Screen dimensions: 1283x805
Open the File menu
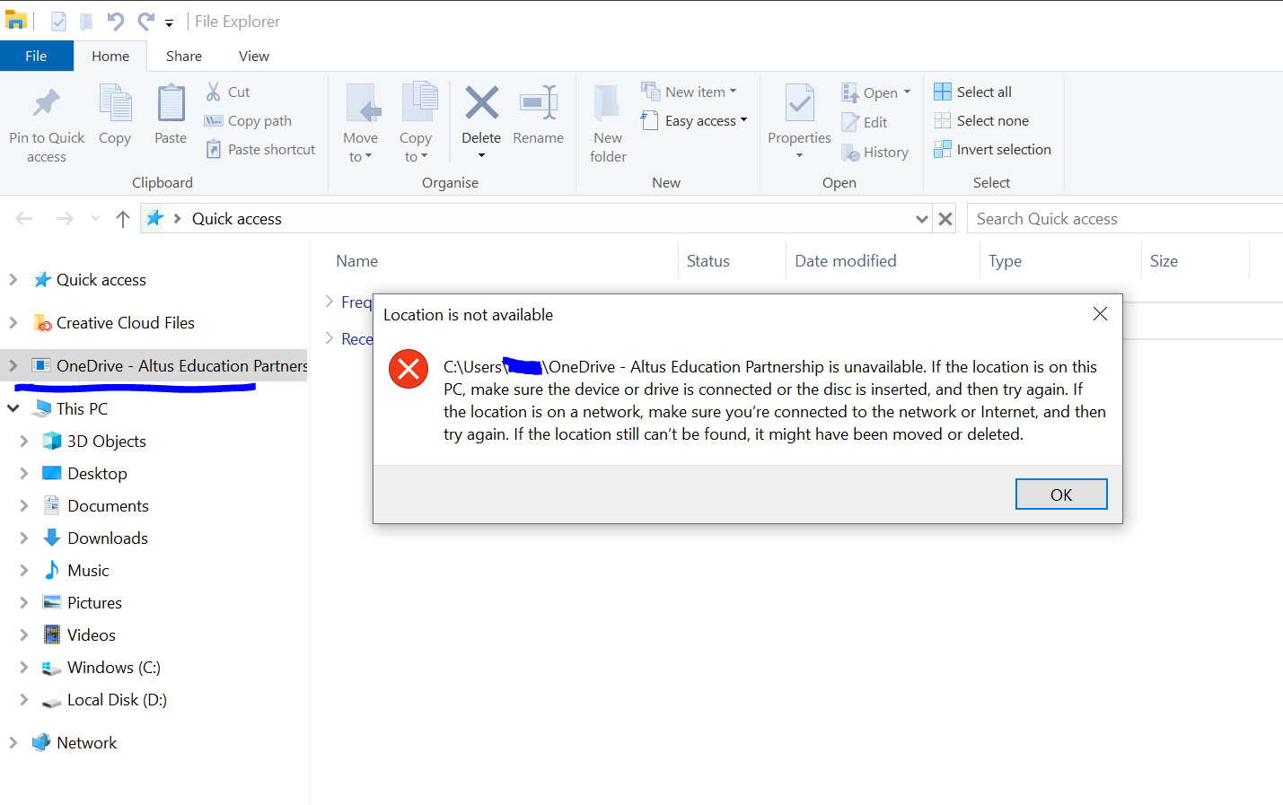36,55
